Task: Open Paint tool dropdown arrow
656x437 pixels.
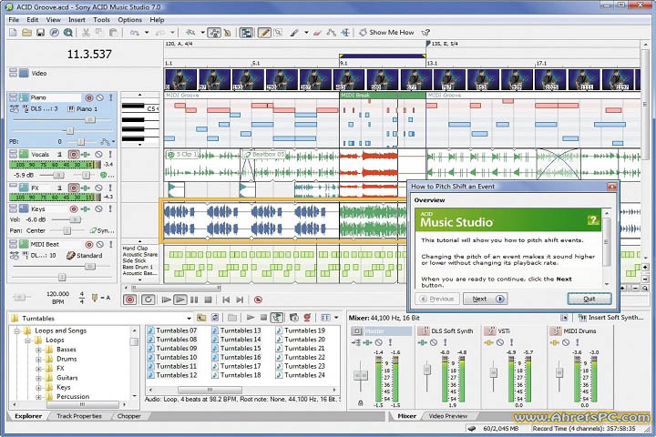Action: 306,33
